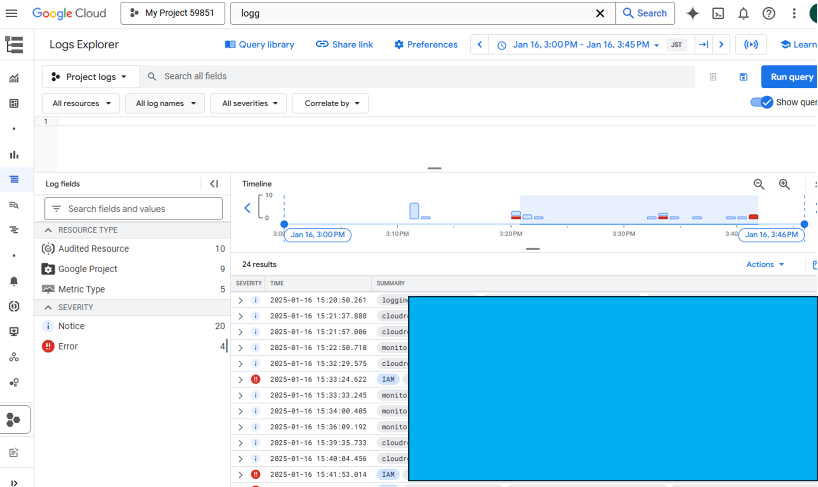Click the tall timeline bar near 3:10 PM

pos(414,211)
